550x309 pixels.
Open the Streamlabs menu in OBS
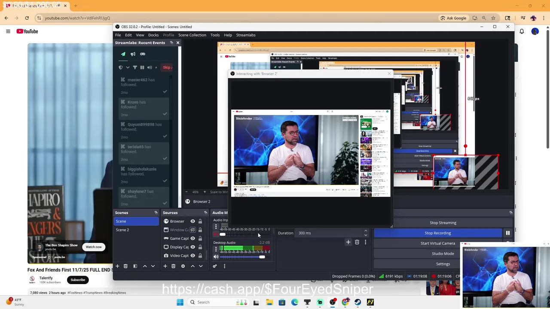click(x=246, y=35)
